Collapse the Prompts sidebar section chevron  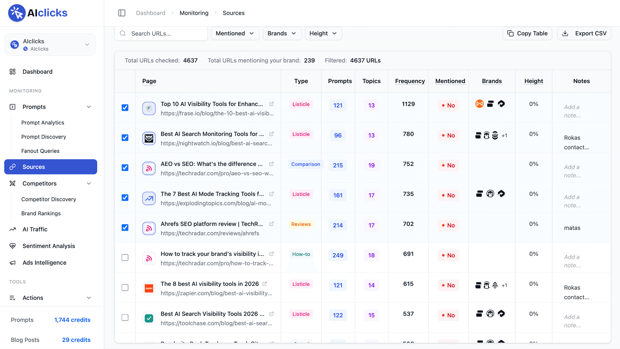[89, 107]
